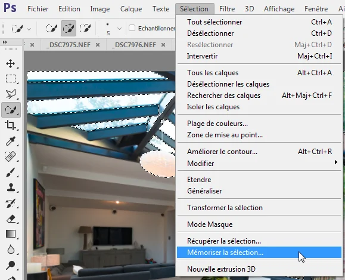Close the _DSC7976.NEF document tab
345x280 pixels.
[163, 45]
